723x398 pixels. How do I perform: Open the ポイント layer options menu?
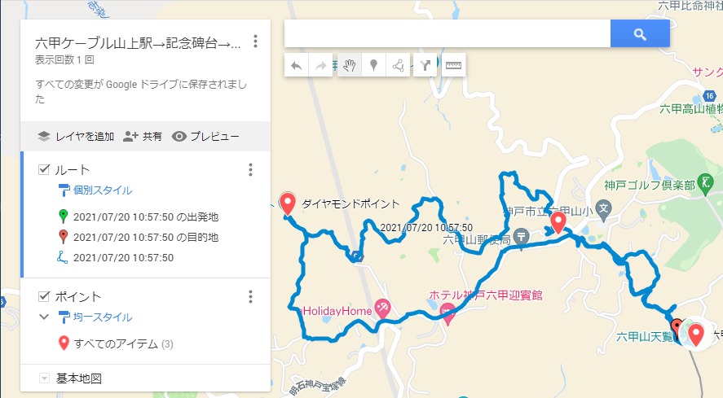(x=250, y=296)
